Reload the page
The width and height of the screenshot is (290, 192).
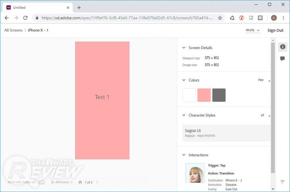point(25,18)
